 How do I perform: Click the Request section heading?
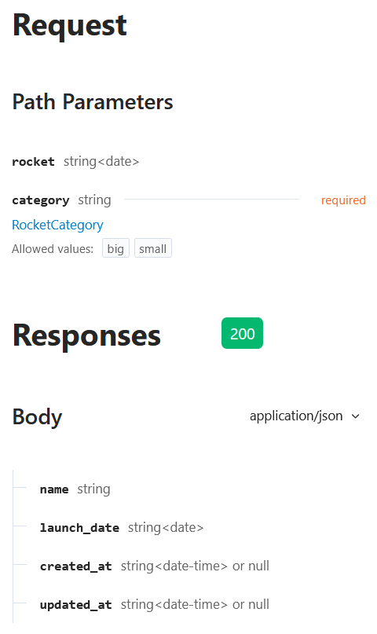[69, 25]
